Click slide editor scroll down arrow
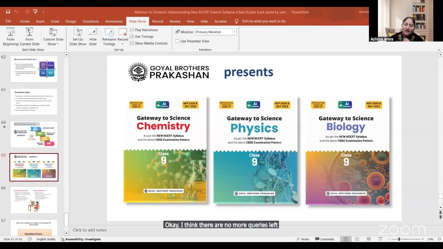Viewport: 443px width, 249px height. (440, 207)
